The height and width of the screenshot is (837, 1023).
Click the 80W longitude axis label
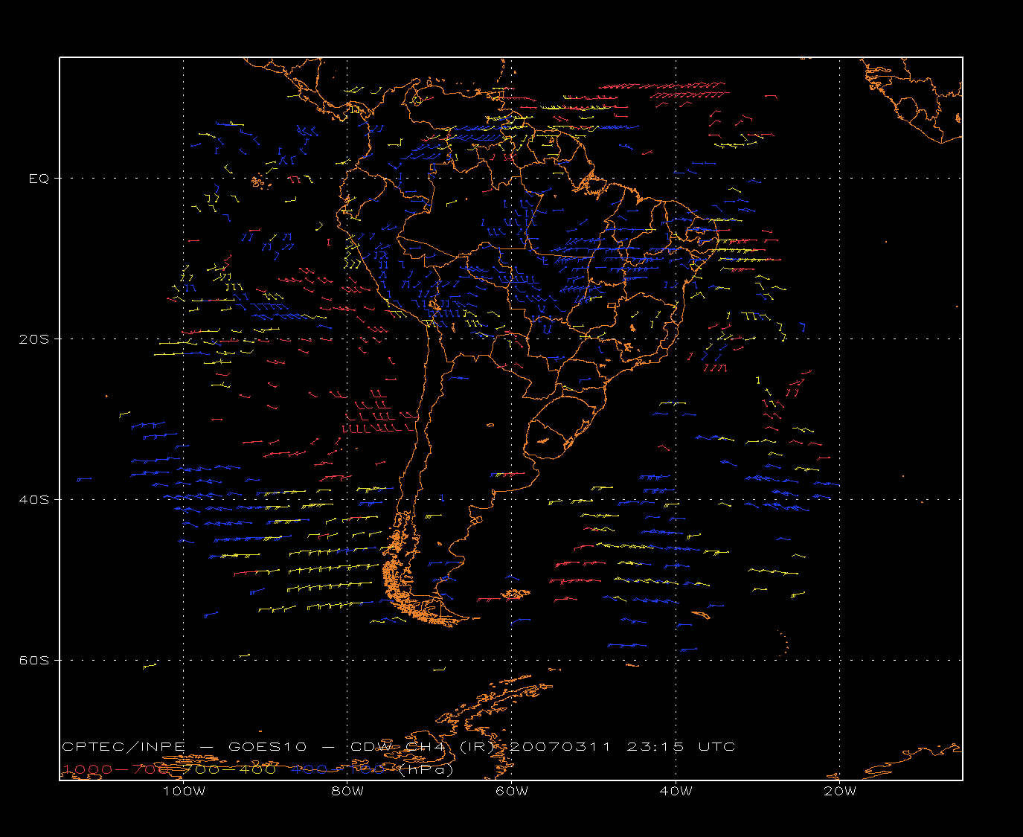[x=347, y=792]
